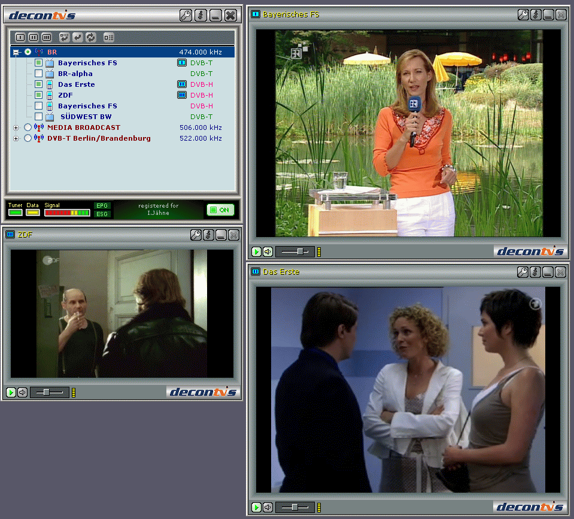Click the BR antenna icon
The image size is (574, 519).
[39, 52]
